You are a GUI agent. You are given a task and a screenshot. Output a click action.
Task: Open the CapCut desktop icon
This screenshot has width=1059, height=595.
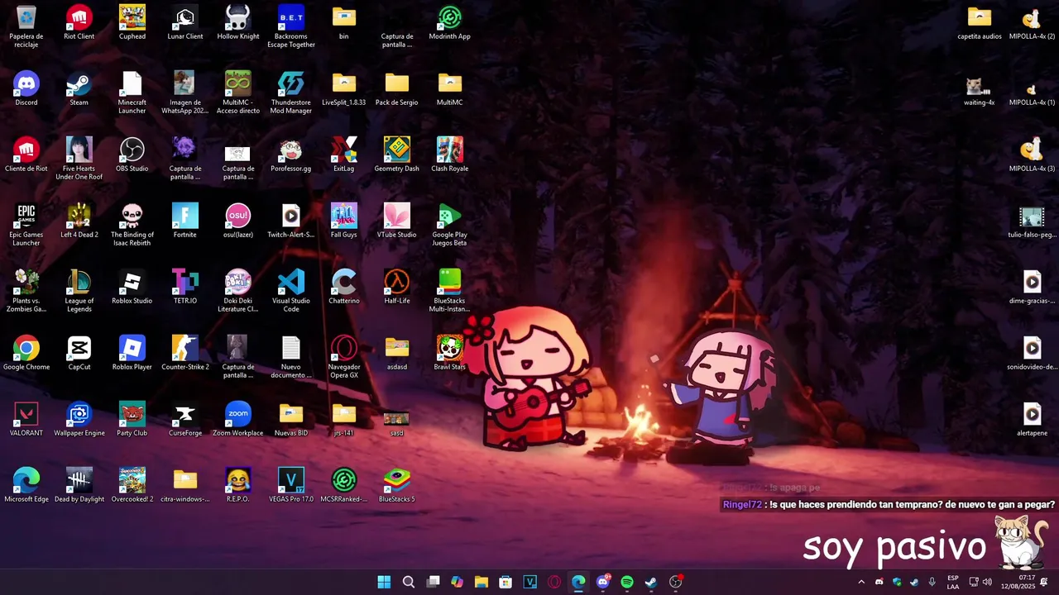(79, 353)
